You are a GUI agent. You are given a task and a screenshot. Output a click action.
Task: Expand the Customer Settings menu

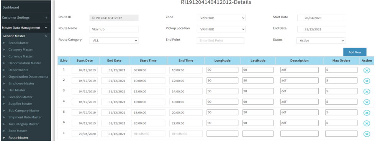tap(25, 18)
